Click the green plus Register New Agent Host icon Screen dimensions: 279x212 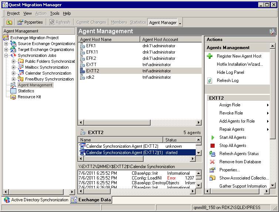[210, 56]
